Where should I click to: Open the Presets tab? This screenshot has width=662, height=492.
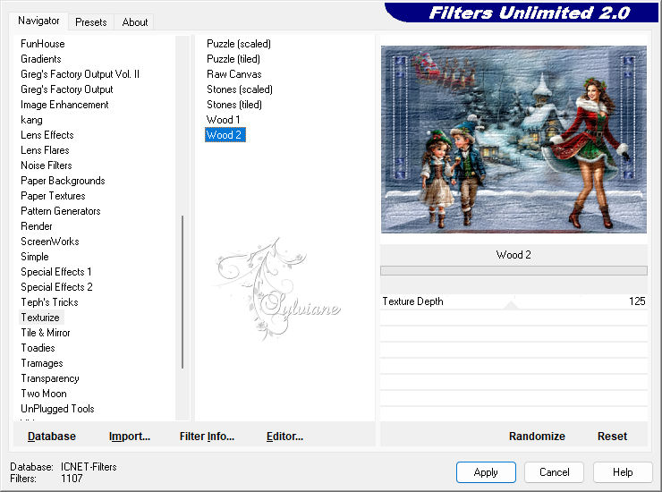point(90,22)
